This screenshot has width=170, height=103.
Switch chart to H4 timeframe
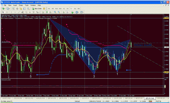click(x=67, y=9)
